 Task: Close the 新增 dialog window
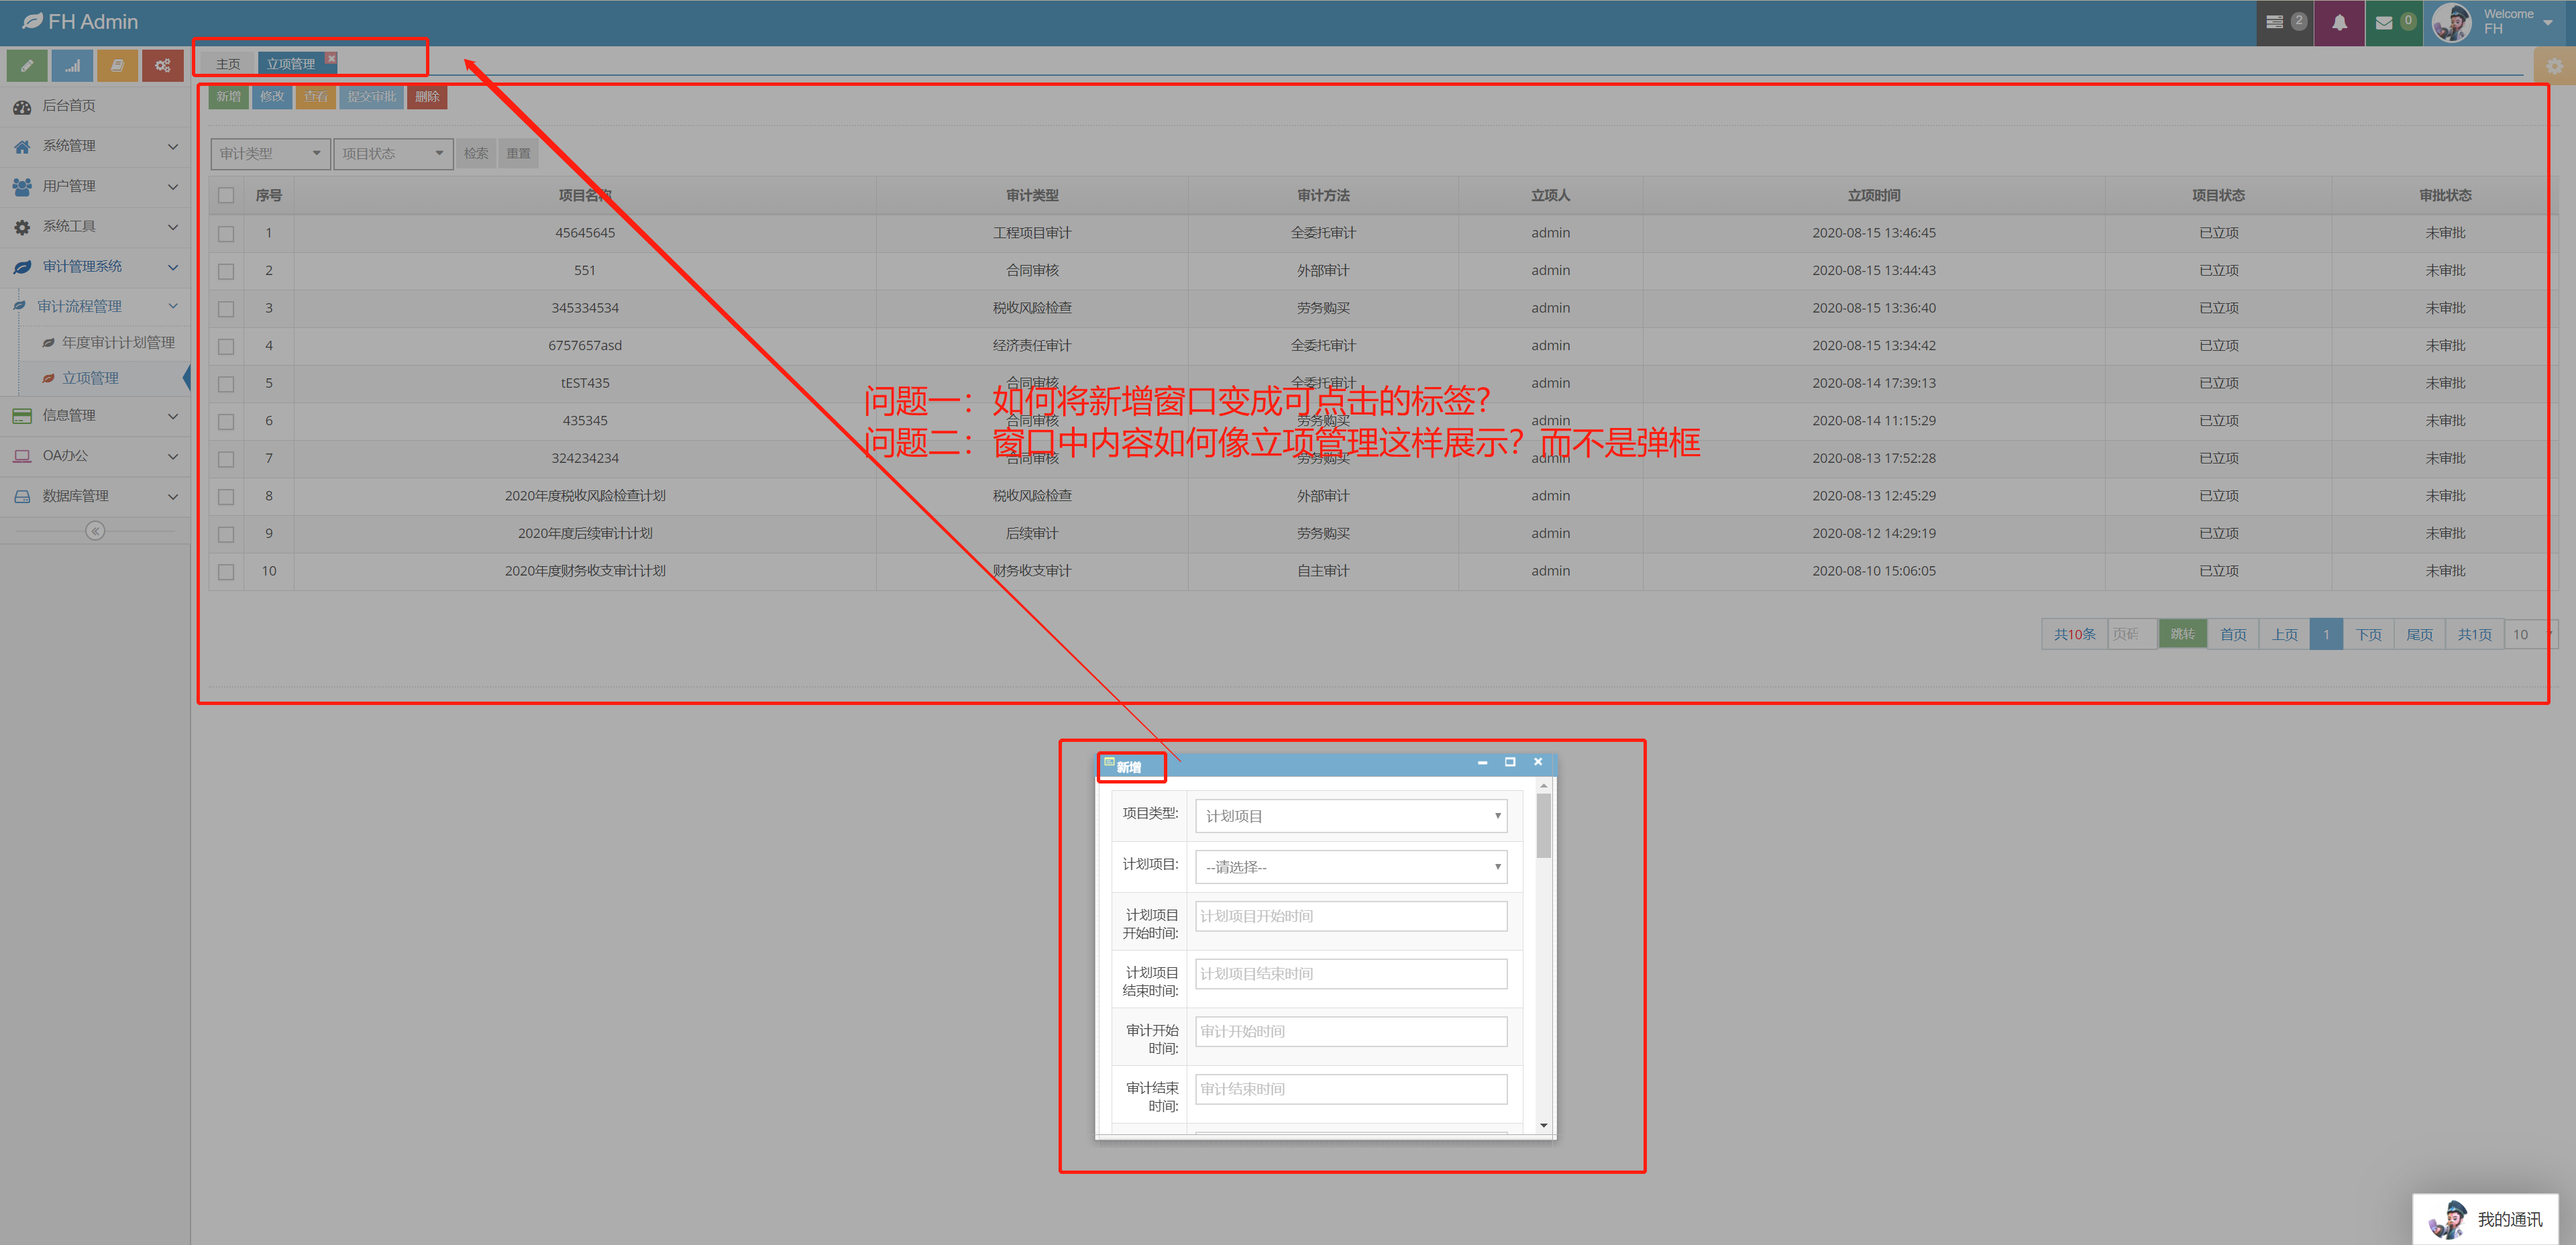point(1538,762)
